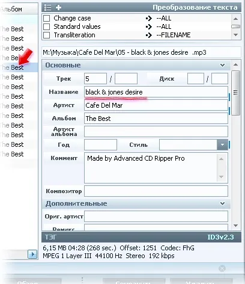Click the Композитор field
Viewport: 245px width, 284px height.
[x=156, y=191]
